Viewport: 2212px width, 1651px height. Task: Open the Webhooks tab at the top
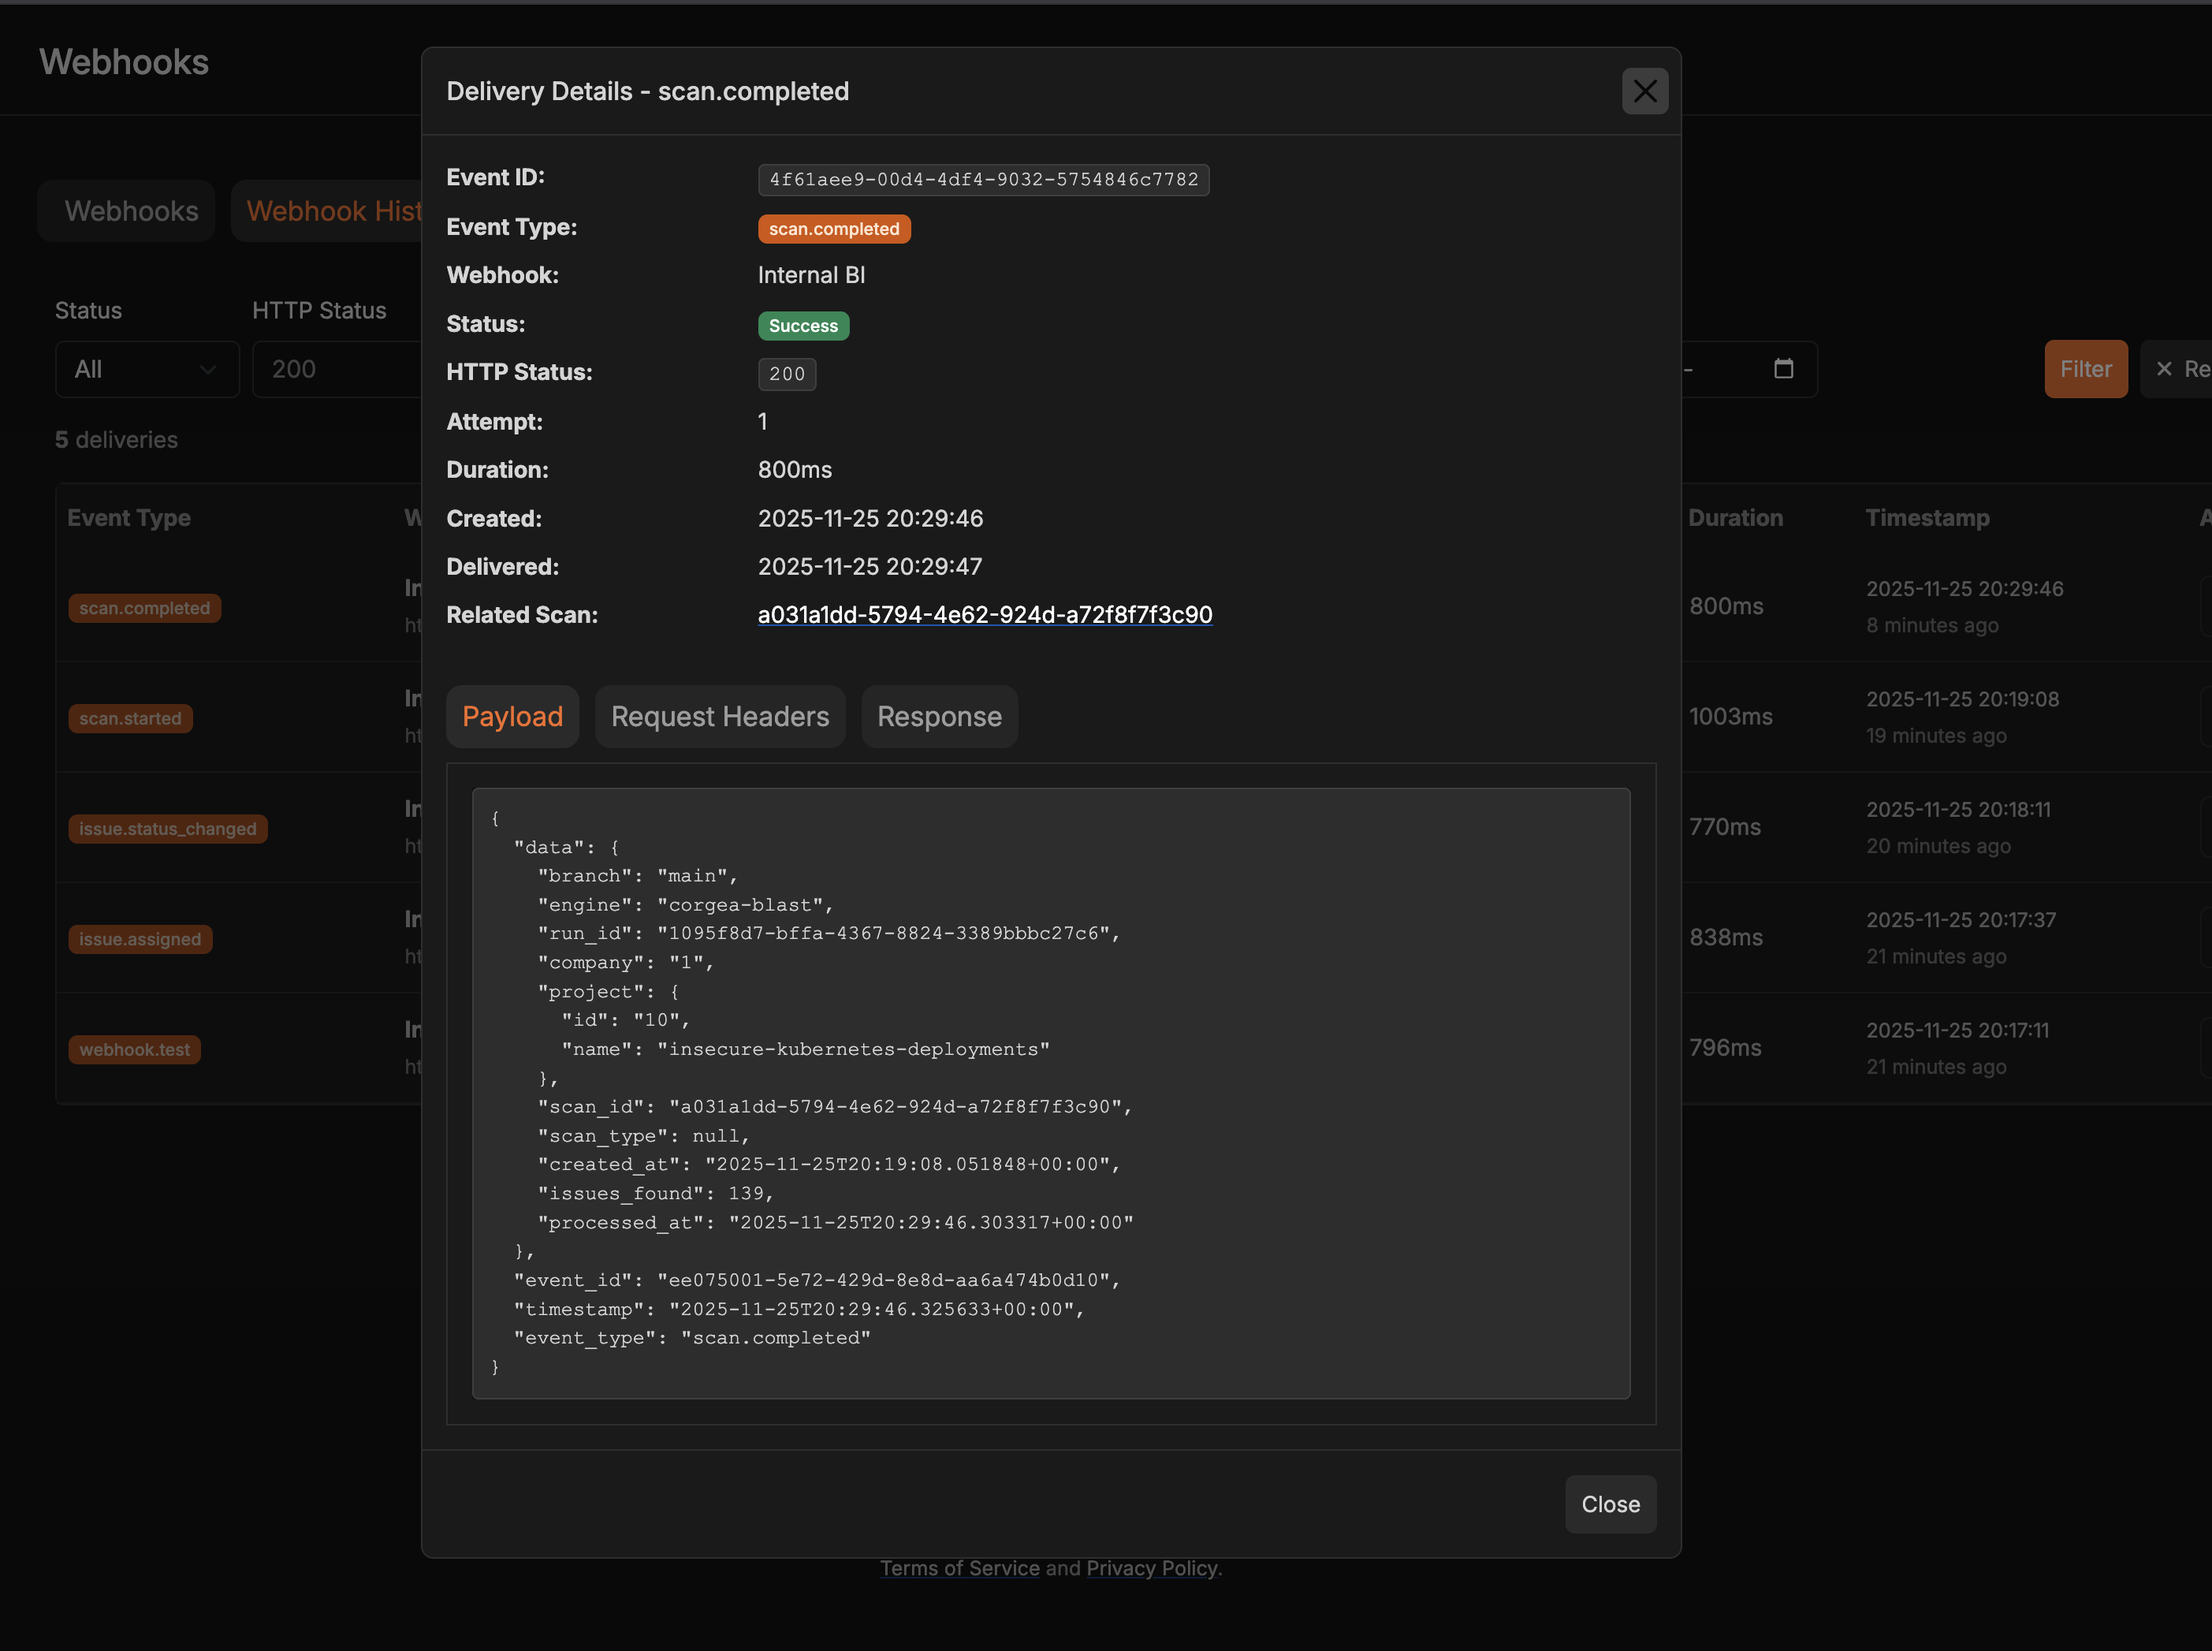(x=130, y=211)
